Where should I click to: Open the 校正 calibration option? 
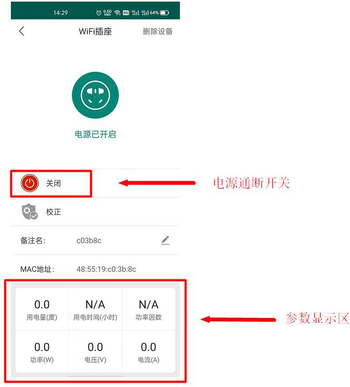click(95, 211)
